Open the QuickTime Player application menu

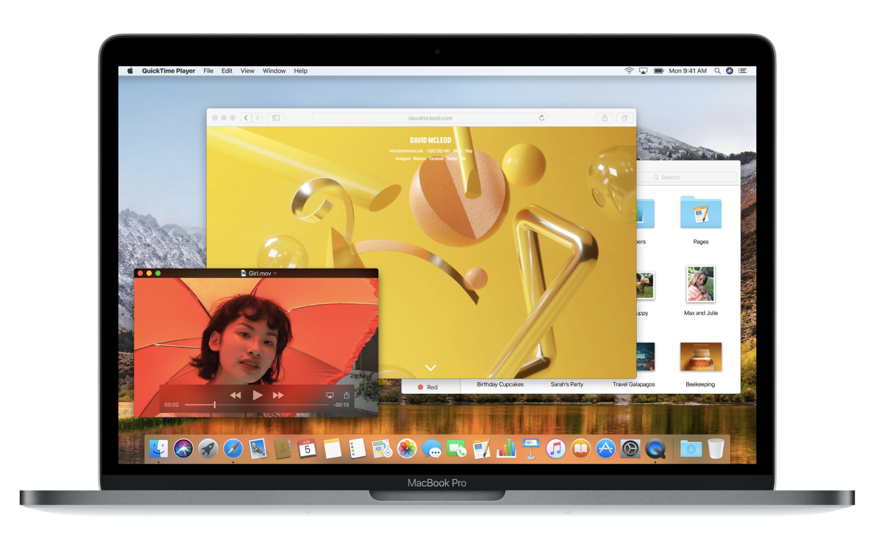pos(168,71)
